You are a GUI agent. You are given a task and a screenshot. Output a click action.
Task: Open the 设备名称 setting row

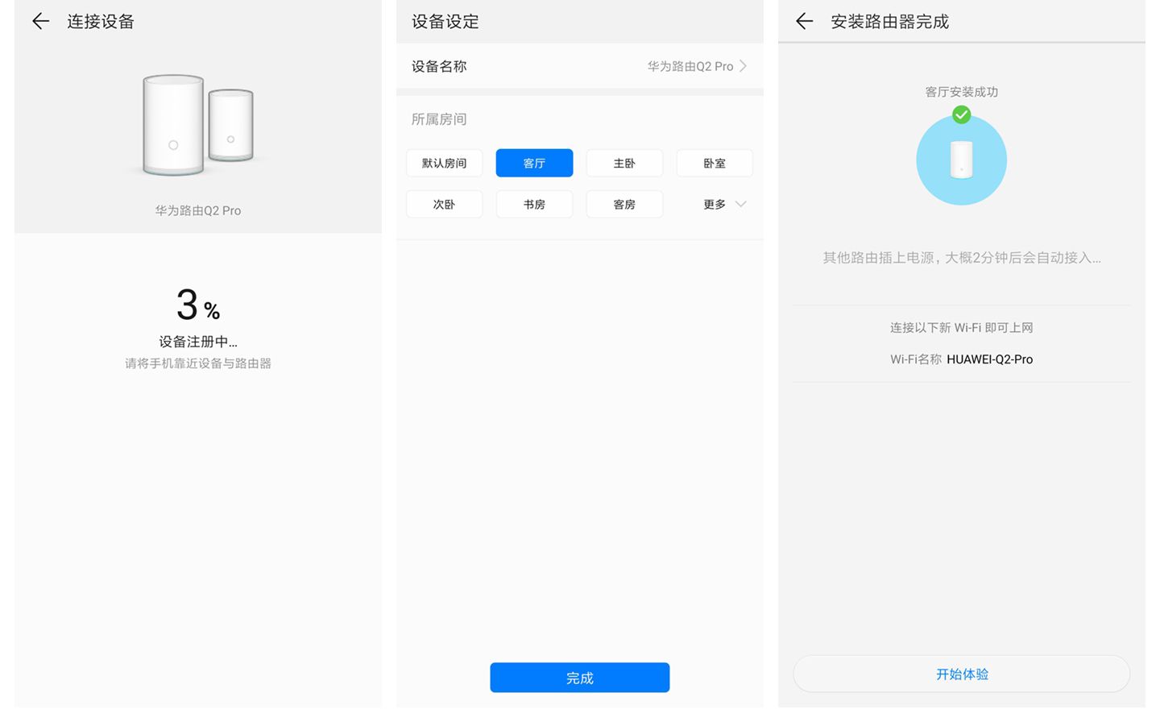[579, 66]
